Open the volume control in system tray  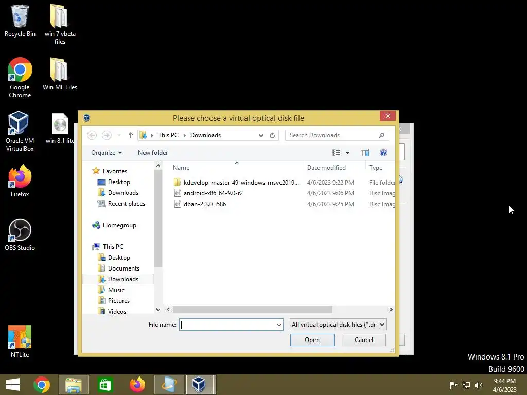479,385
